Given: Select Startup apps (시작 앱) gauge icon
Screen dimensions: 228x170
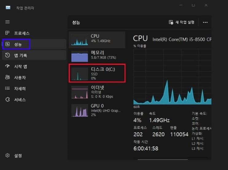Looking at the screenshot, I should [x=8, y=66].
